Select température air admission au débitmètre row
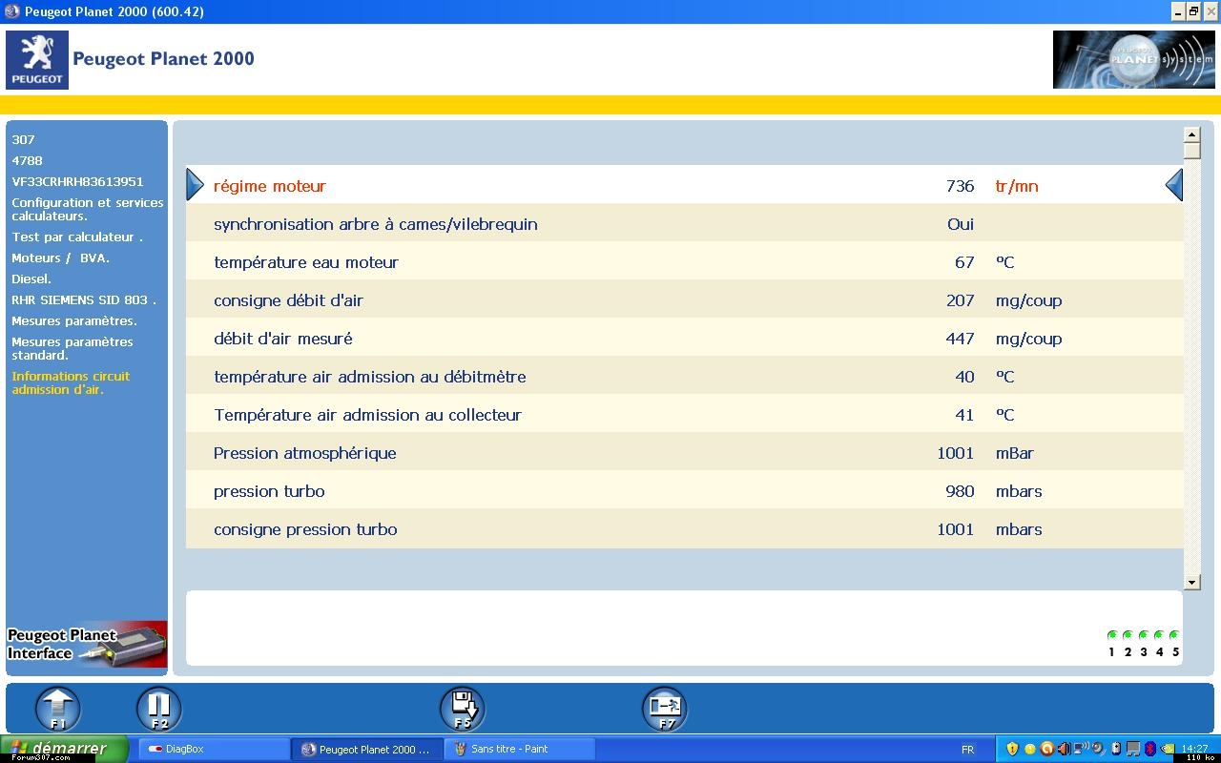Image resolution: width=1221 pixels, height=763 pixels. (684, 376)
